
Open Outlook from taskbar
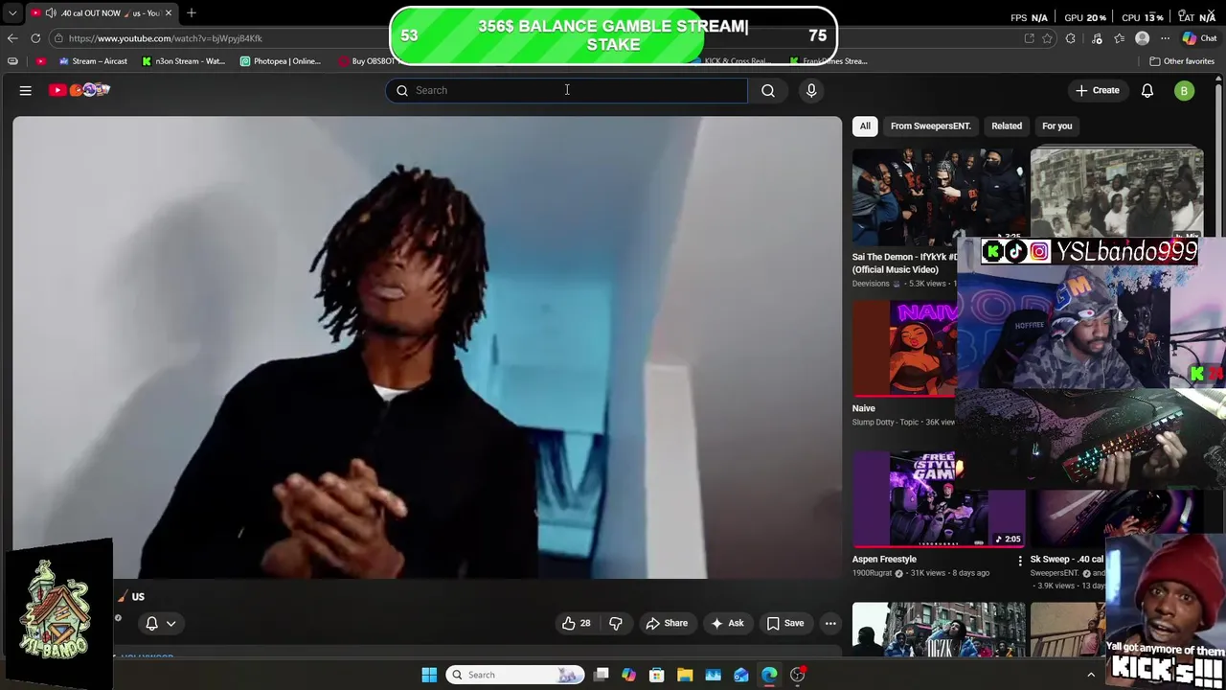click(741, 675)
